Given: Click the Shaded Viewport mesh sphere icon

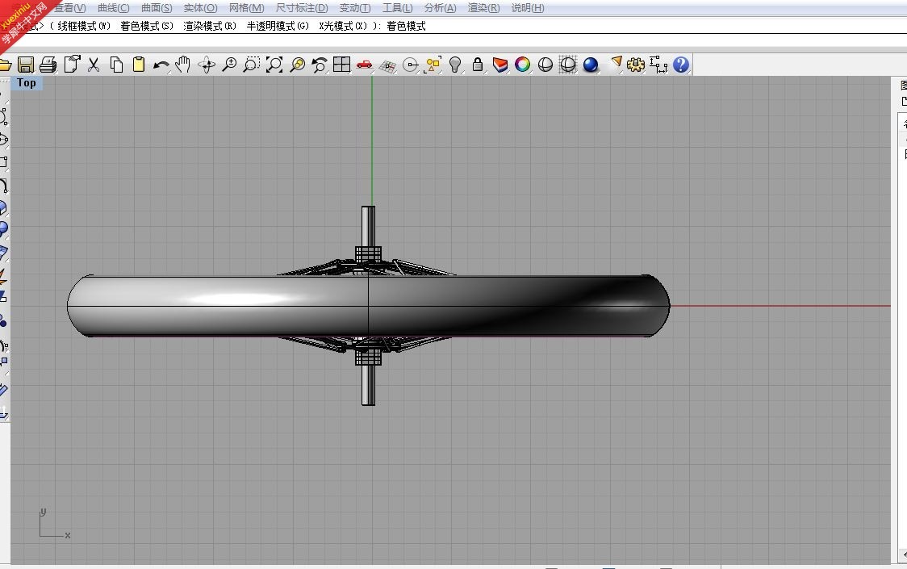Looking at the screenshot, I should (x=568, y=65).
